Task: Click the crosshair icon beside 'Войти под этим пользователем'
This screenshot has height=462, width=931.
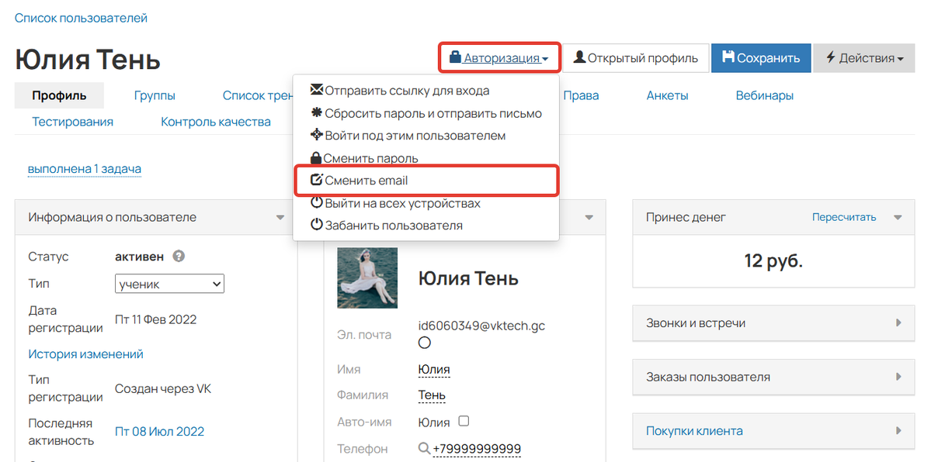Action: 314,135
